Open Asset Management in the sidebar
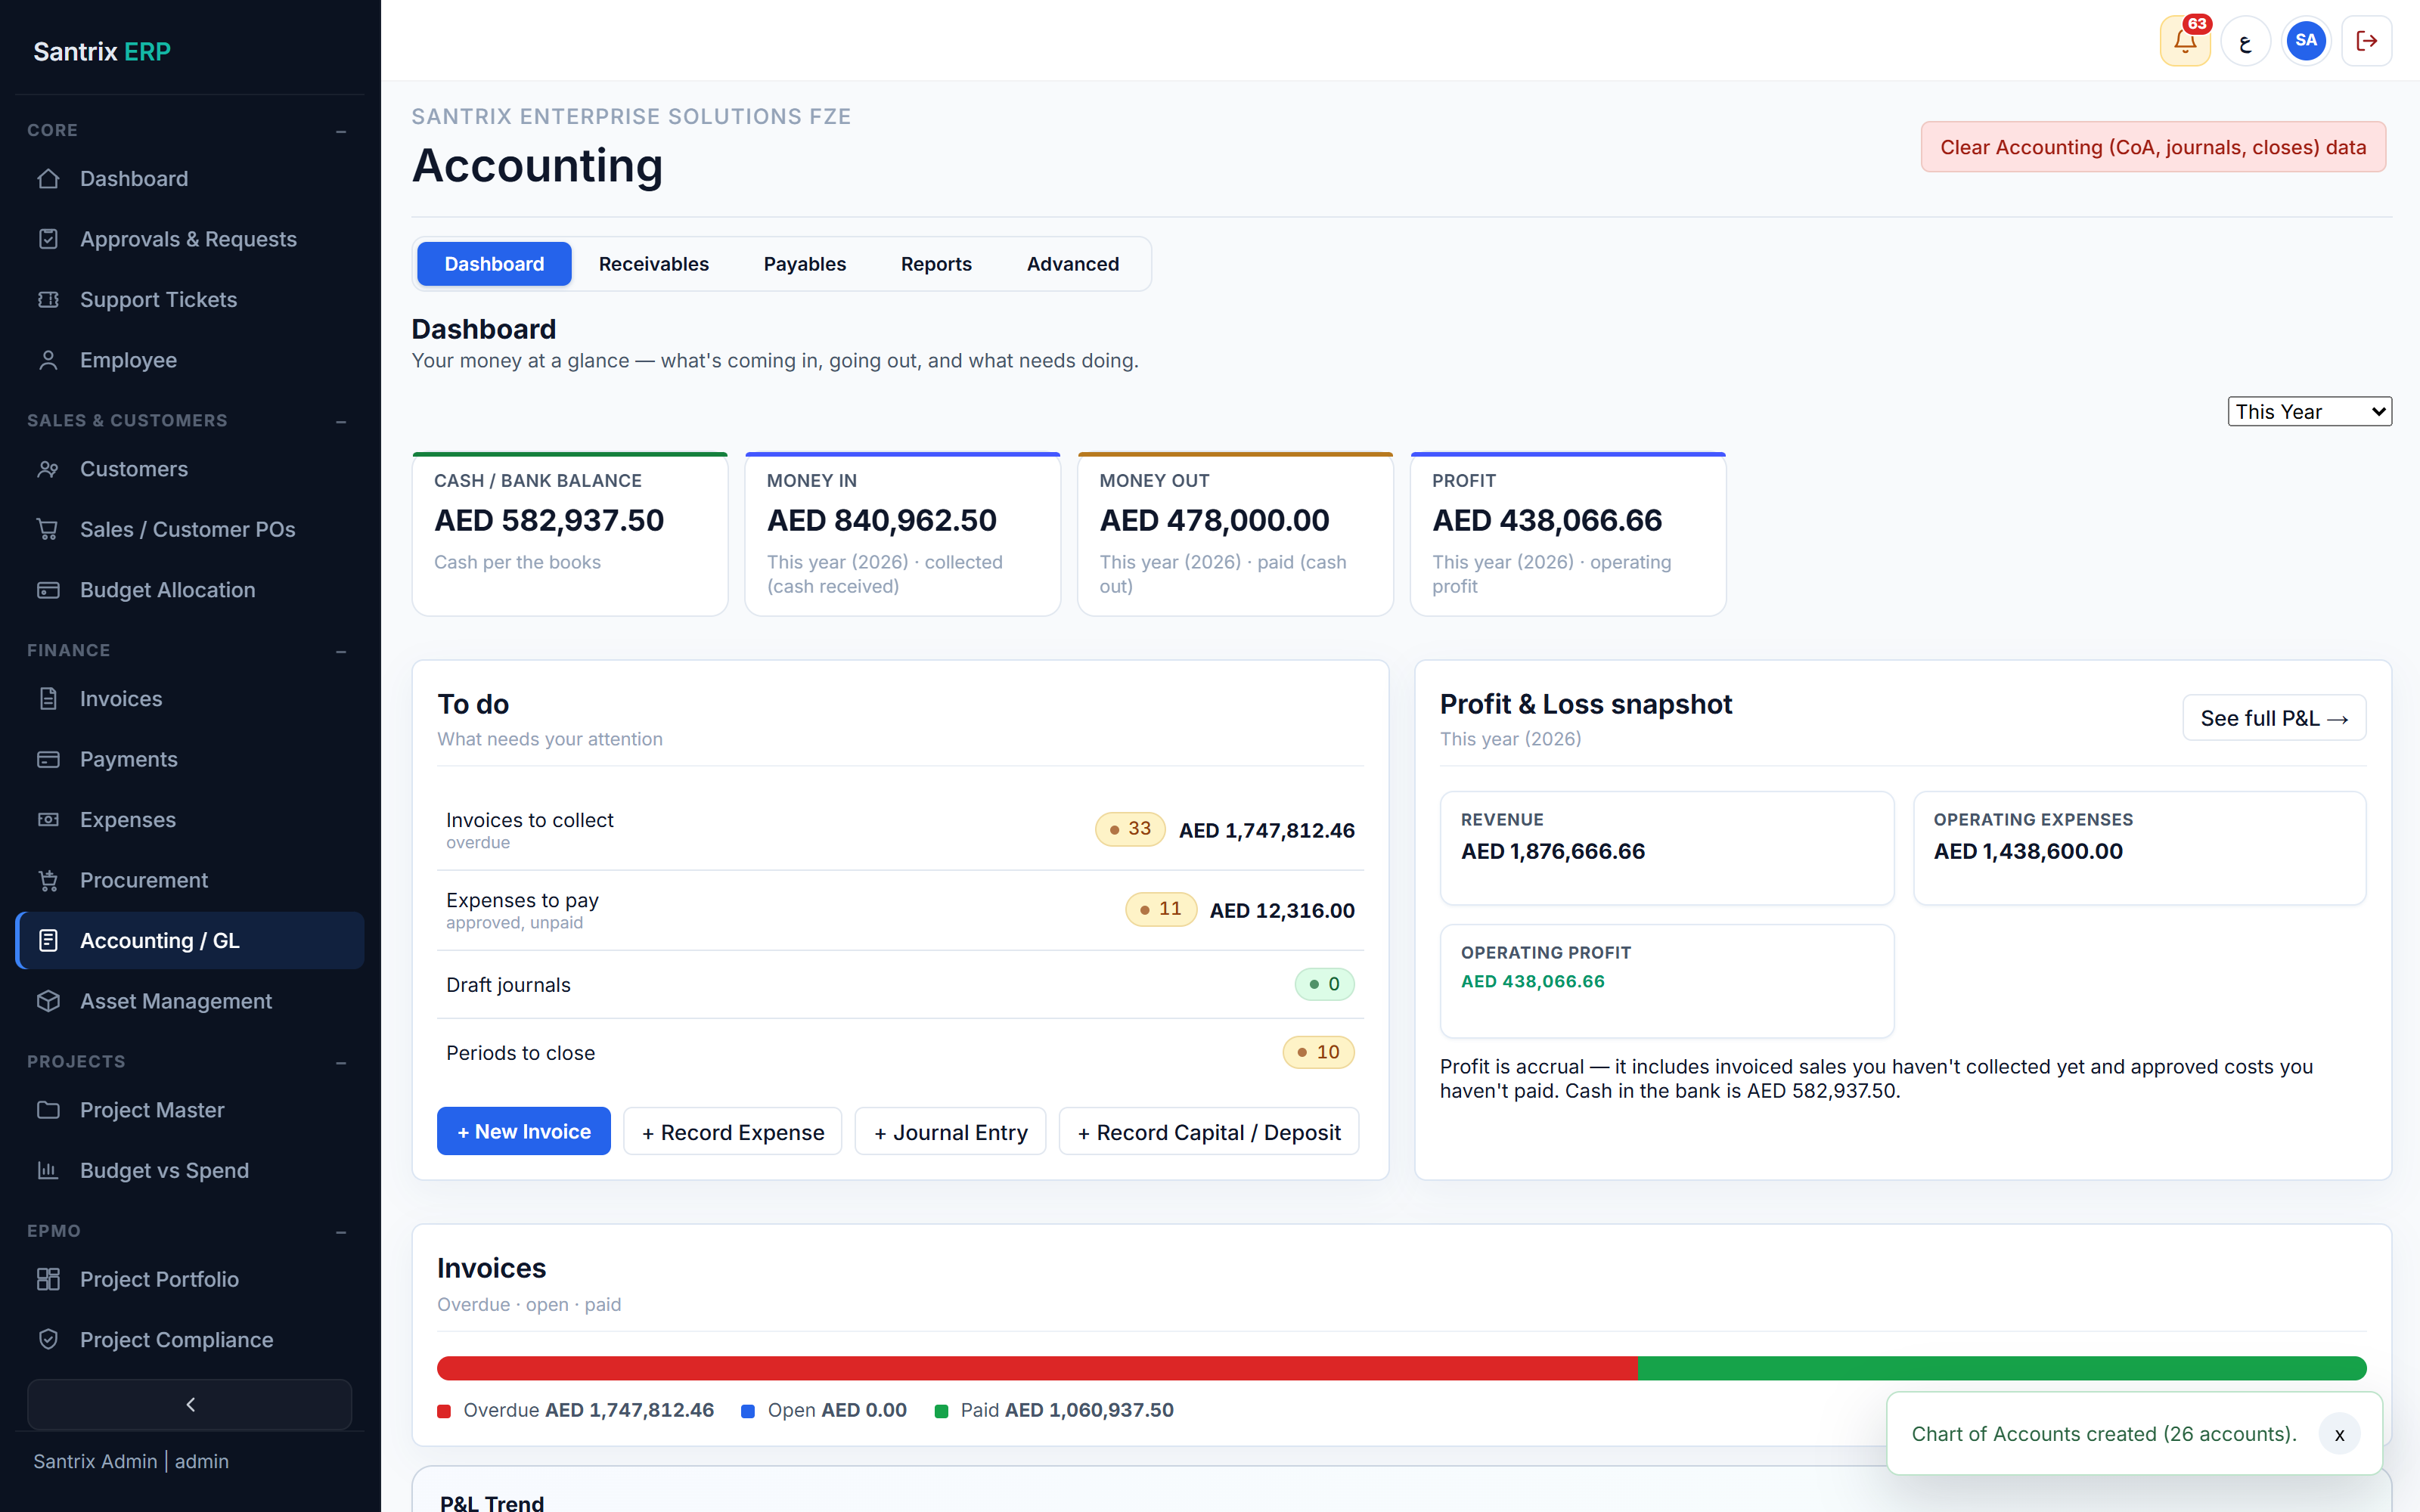 point(190,1001)
